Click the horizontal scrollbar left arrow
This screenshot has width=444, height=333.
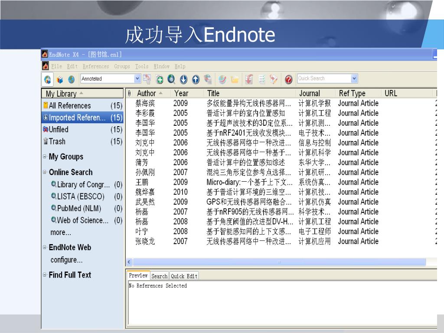pyautogui.click(x=129, y=262)
